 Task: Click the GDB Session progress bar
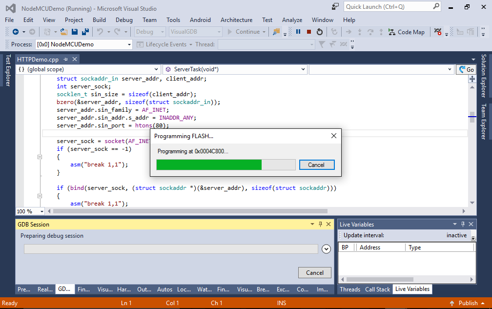(171, 249)
